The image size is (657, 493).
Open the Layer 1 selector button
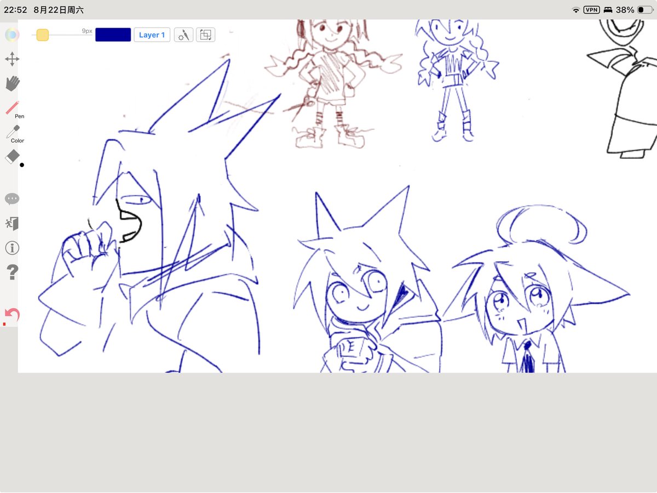pos(152,35)
